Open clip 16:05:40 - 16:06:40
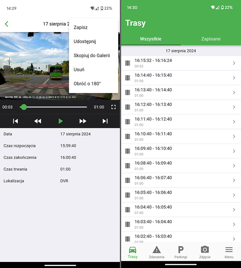The image size is (241, 268). coord(181,195)
